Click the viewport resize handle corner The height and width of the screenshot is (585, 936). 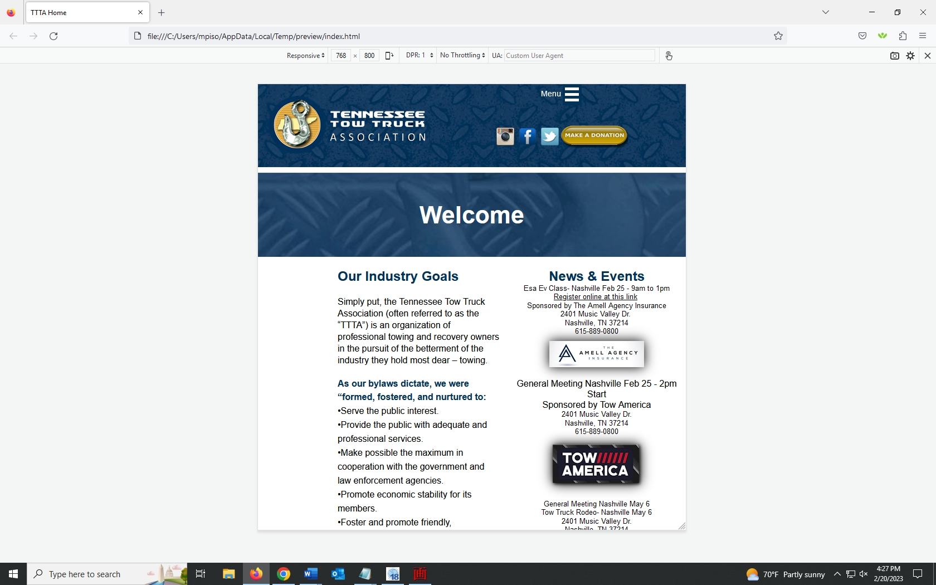pos(682,526)
